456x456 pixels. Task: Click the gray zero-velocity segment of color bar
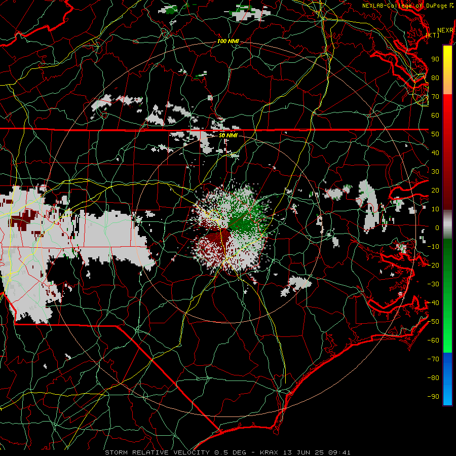click(x=447, y=224)
